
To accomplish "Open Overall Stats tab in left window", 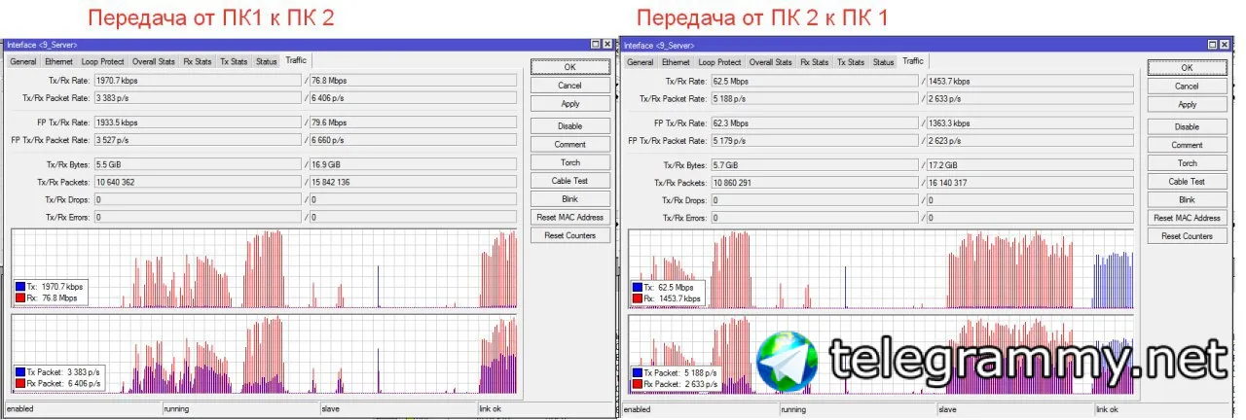I will click(154, 61).
